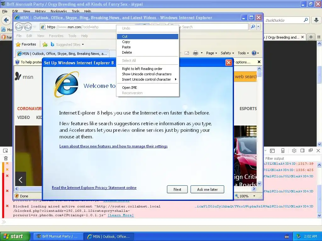Choose Open IME from context menu
The width and height of the screenshot is (322, 241).
click(148, 88)
